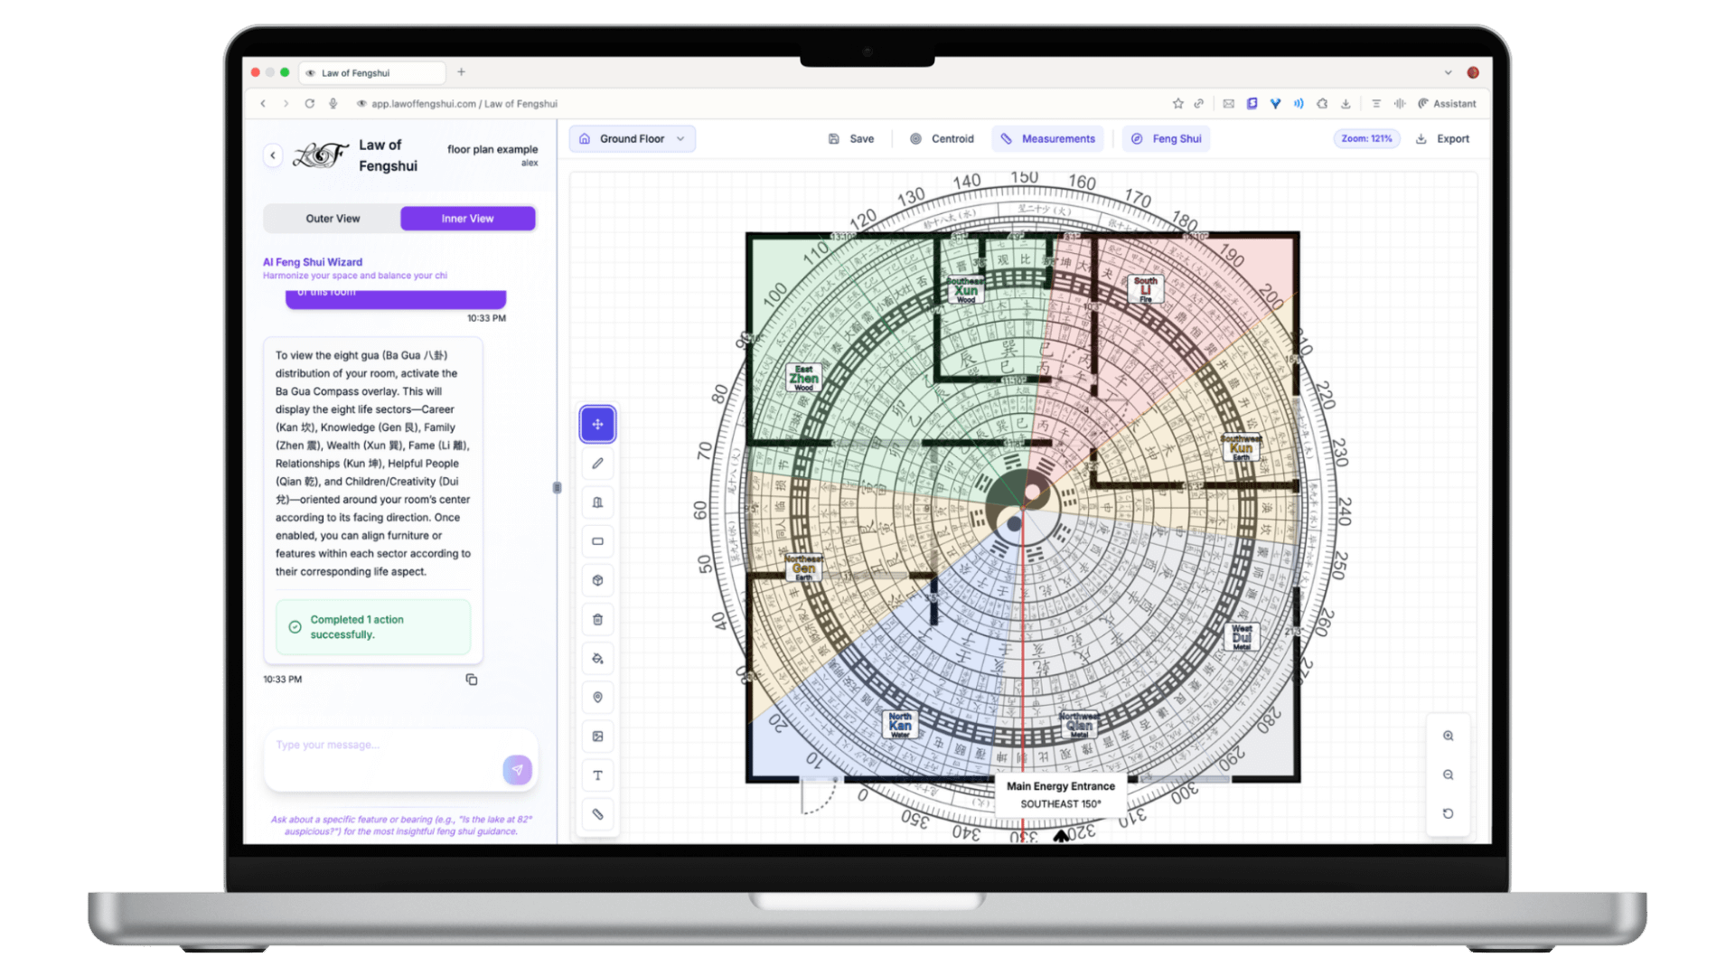The height and width of the screenshot is (976, 1735).
Task: Select the door tool
Action: (597, 502)
